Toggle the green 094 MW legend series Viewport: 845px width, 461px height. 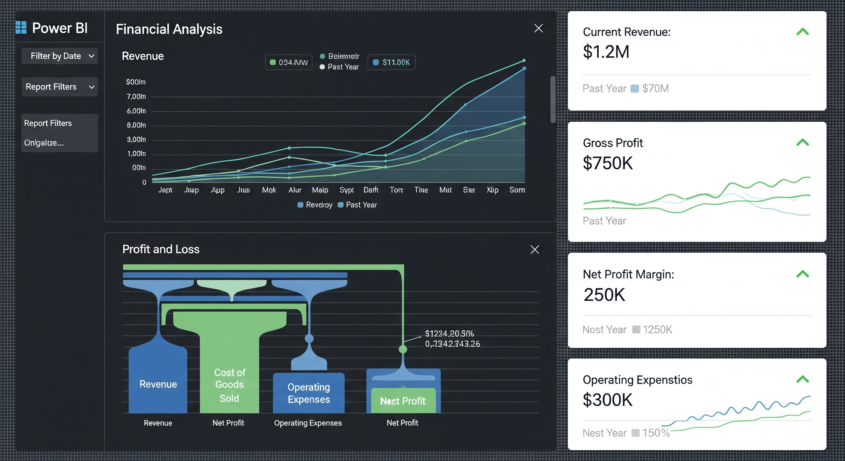point(288,62)
